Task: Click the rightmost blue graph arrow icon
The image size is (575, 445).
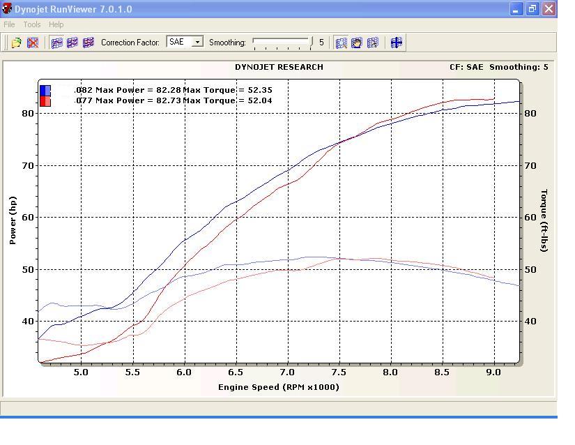Action: point(397,43)
